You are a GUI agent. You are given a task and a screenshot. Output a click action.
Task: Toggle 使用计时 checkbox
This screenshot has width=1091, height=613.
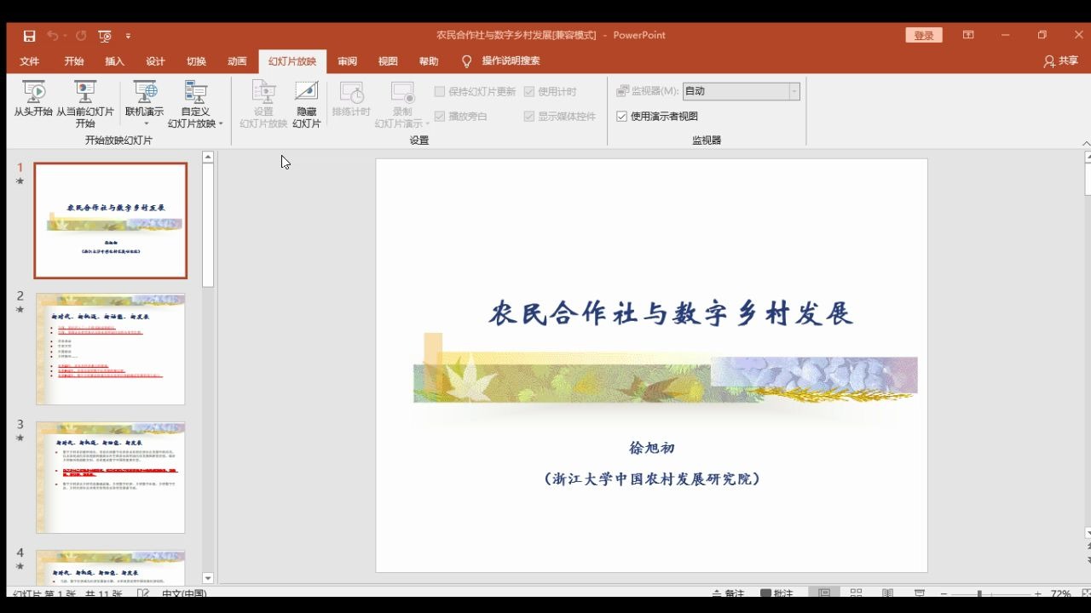click(529, 92)
